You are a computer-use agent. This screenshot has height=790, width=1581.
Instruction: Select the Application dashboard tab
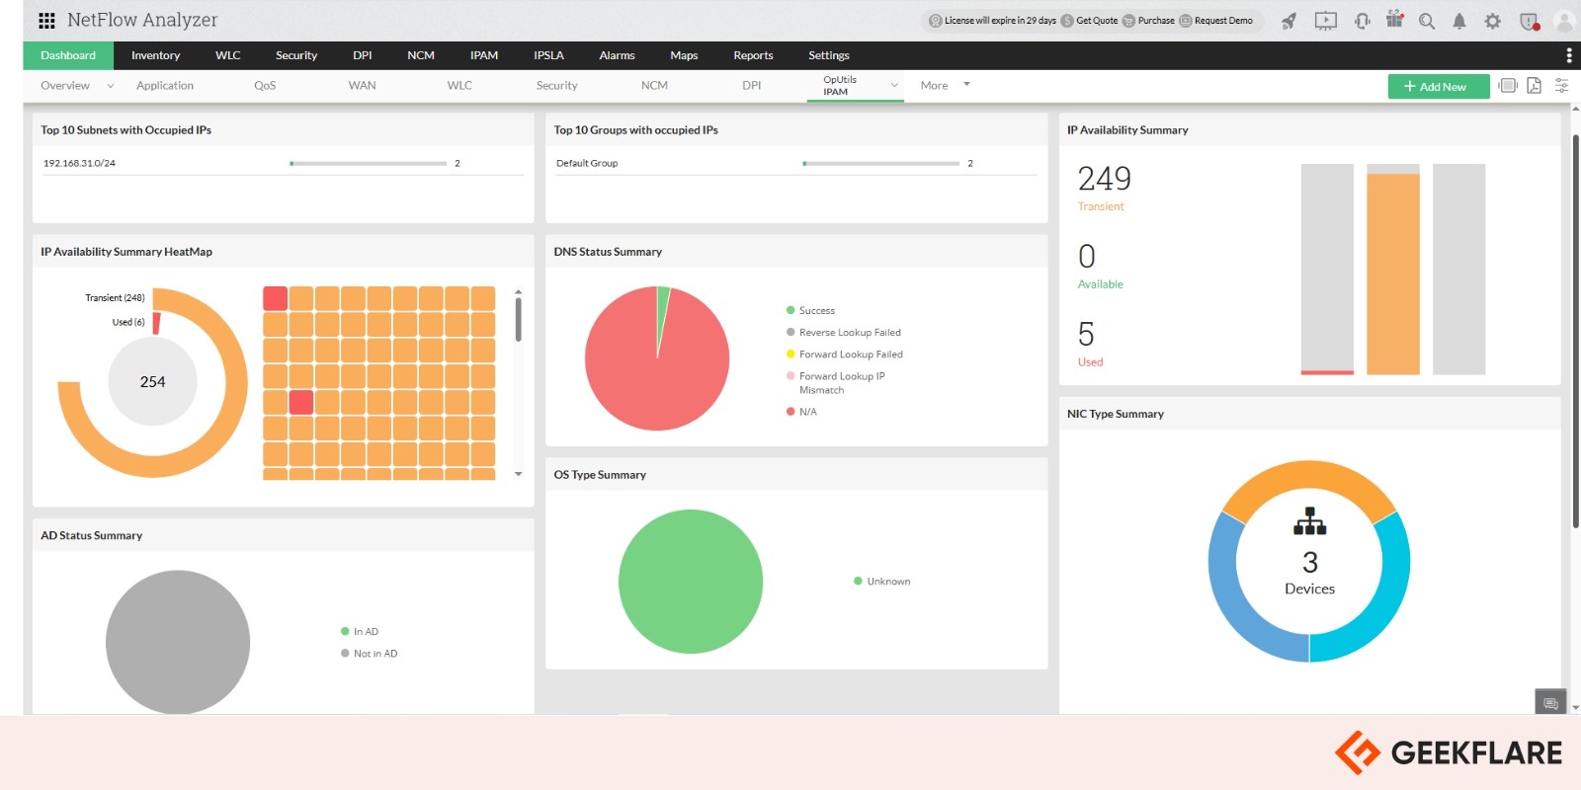point(165,86)
